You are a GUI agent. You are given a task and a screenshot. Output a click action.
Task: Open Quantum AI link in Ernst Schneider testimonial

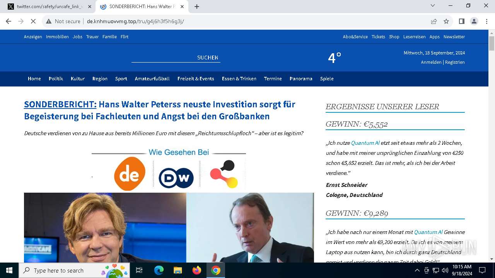(365, 143)
